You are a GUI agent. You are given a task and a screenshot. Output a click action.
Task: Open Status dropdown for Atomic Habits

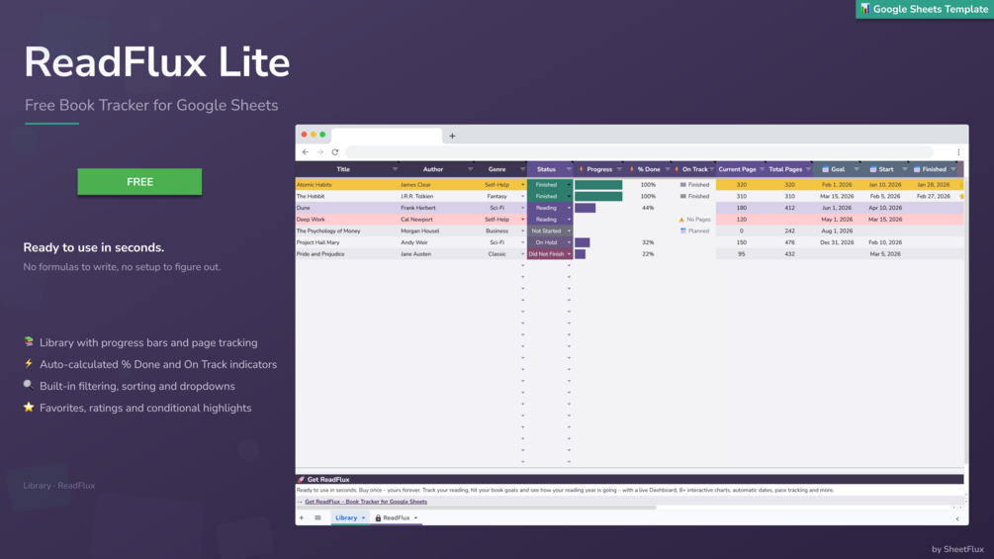[x=569, y=185]
